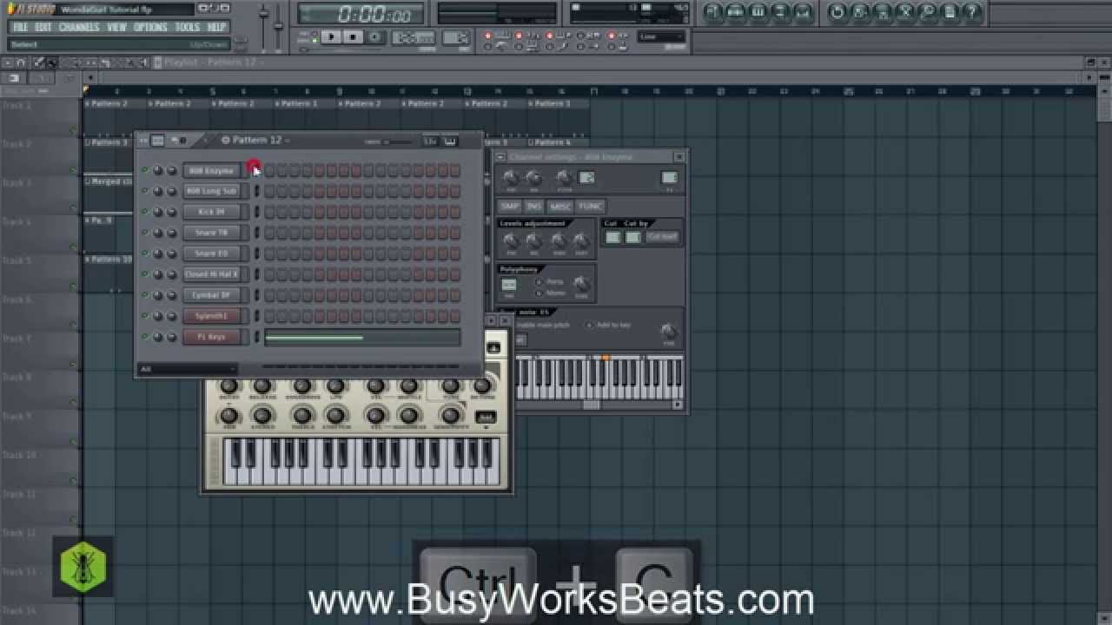Open the File menu
Viewport: 1112px width, 625px height.
pyautogui.click(x=20, y=28)
